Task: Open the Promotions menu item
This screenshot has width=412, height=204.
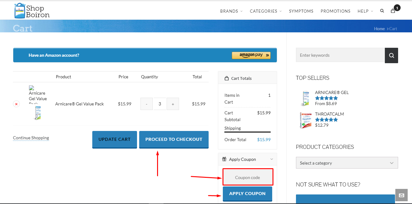Action: (335, 11)
